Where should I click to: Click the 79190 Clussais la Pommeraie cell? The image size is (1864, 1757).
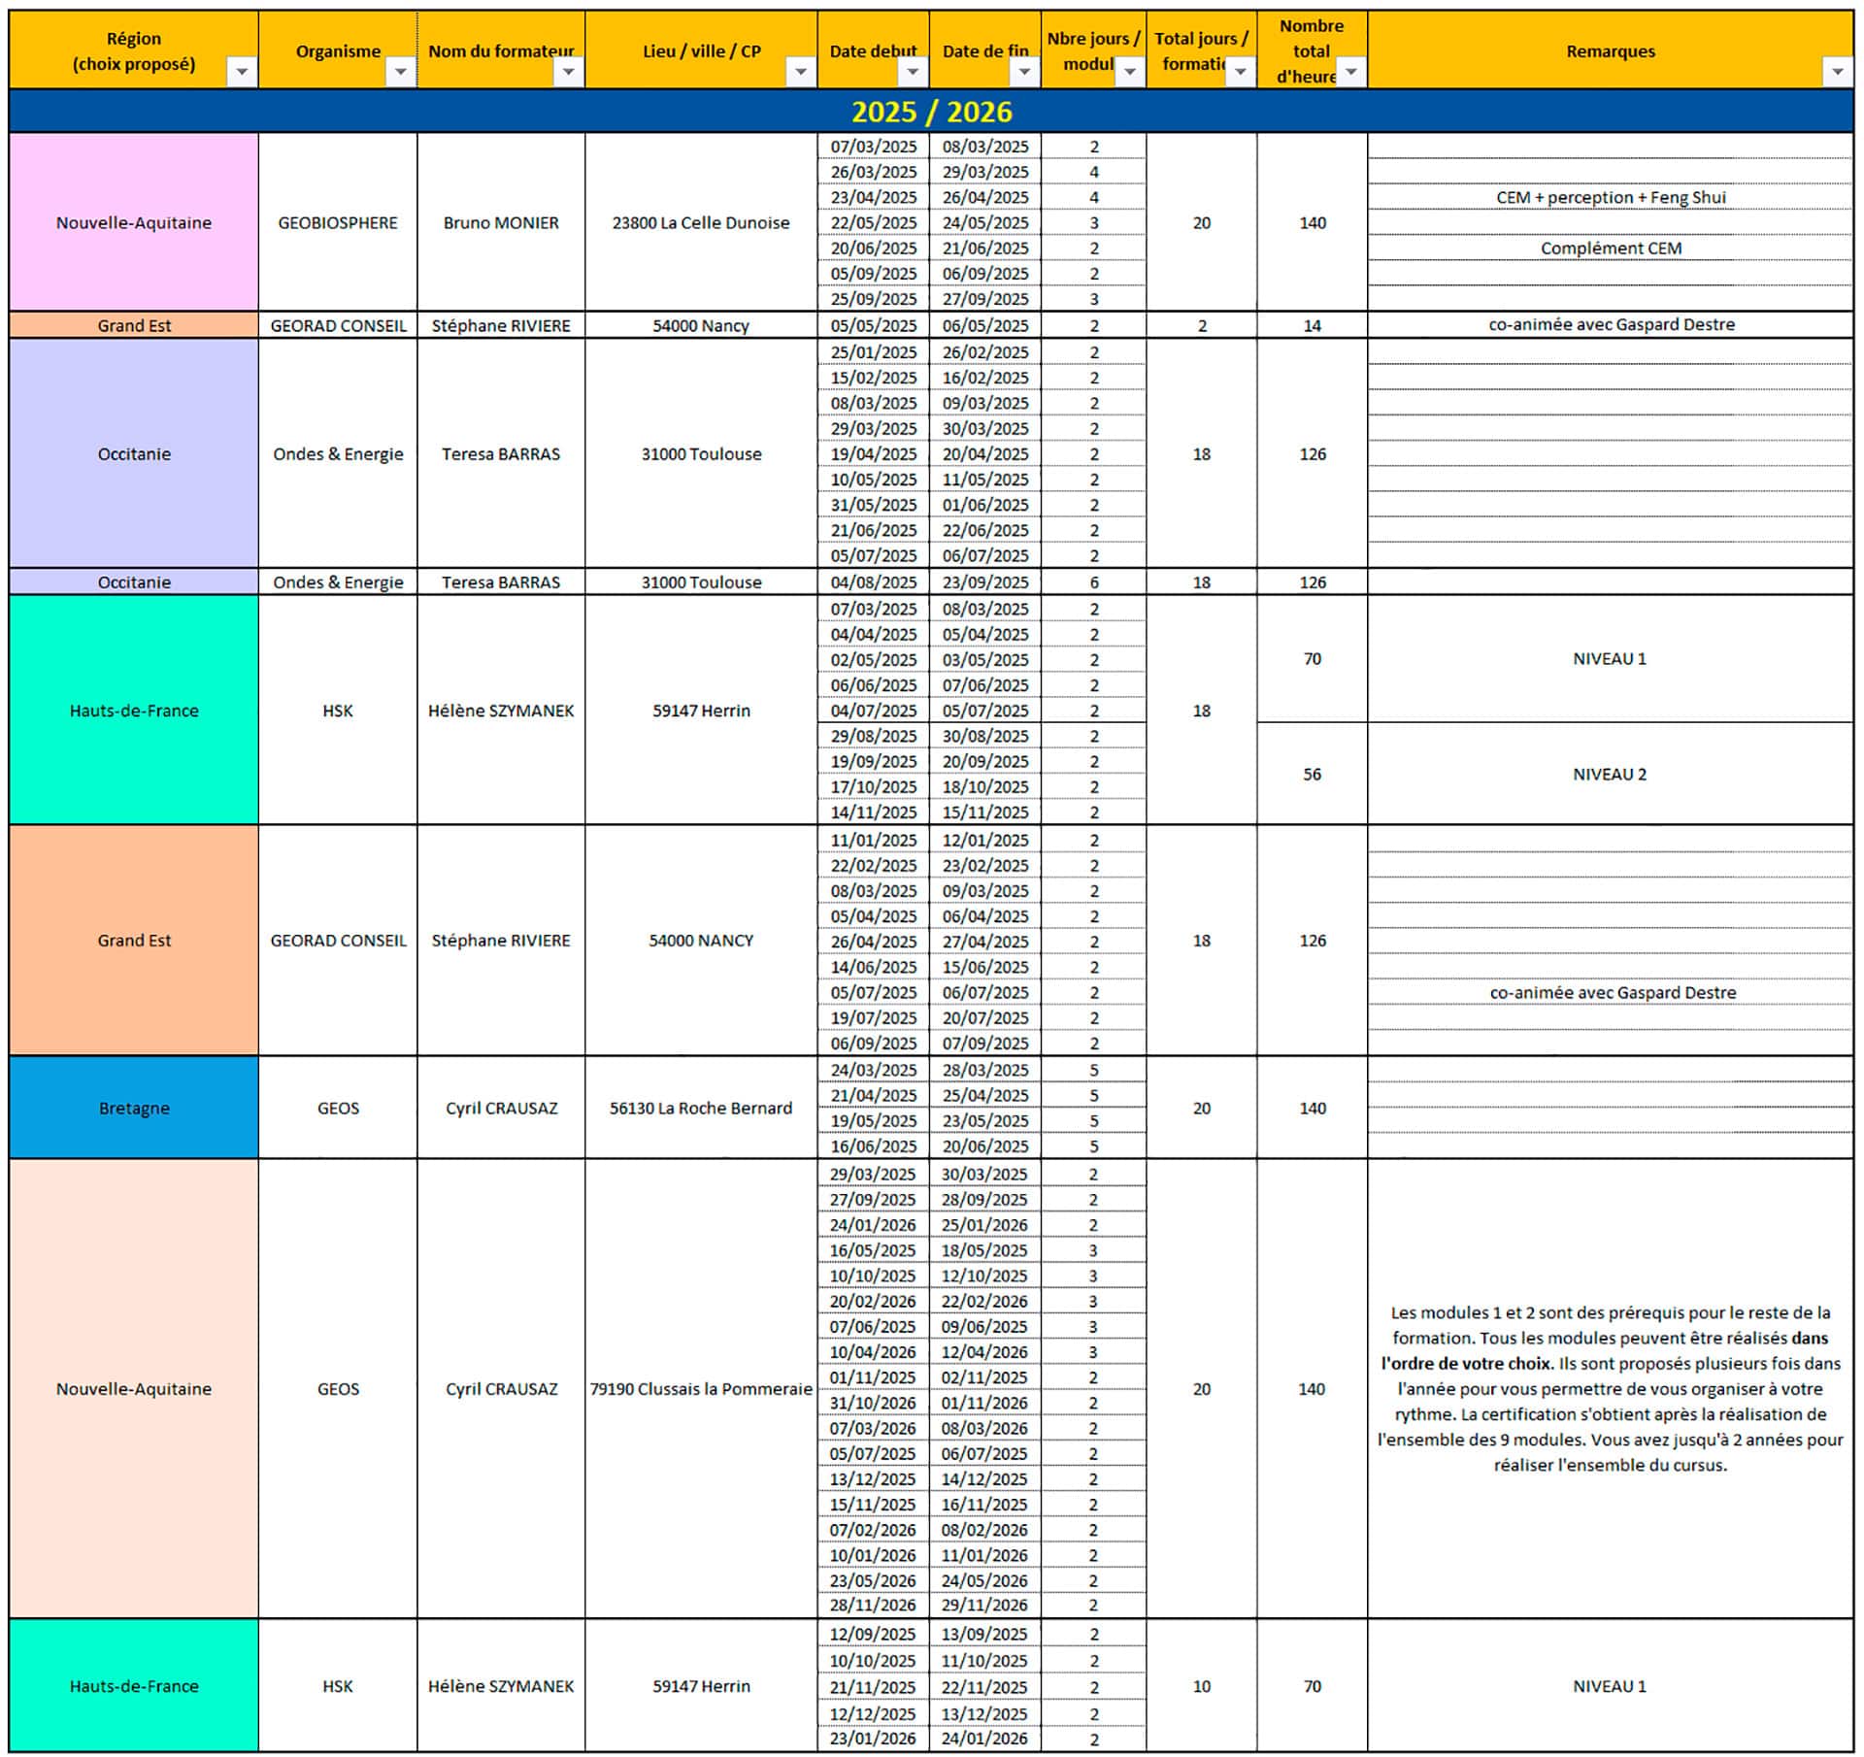(x=701, y=1388)
